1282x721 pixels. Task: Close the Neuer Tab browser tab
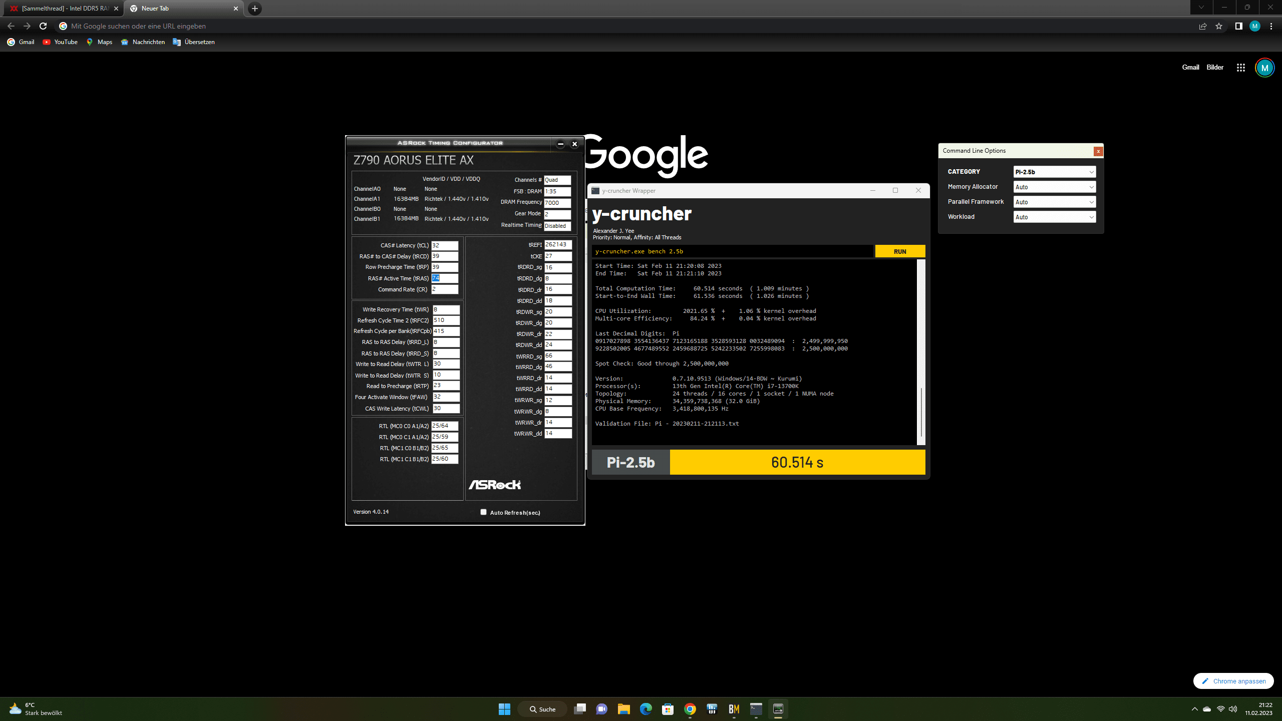(236, 9)
